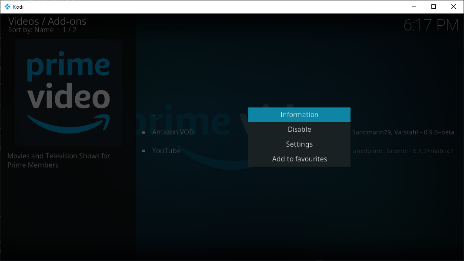Open Settings from the context menu

tap(299, 144)
